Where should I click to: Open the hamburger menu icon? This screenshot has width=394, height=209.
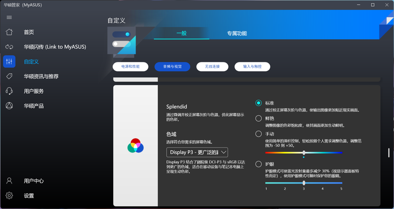9,17
